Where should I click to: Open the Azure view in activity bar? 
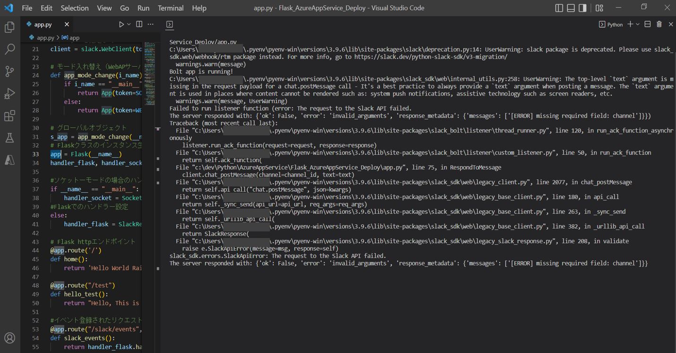tap(9, 160)
